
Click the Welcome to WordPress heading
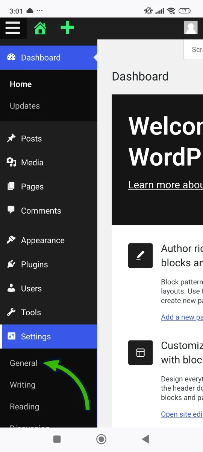click(165, 141)
